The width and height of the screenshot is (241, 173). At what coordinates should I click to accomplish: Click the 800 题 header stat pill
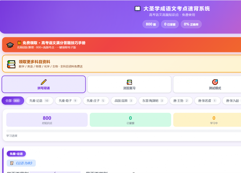151,24
